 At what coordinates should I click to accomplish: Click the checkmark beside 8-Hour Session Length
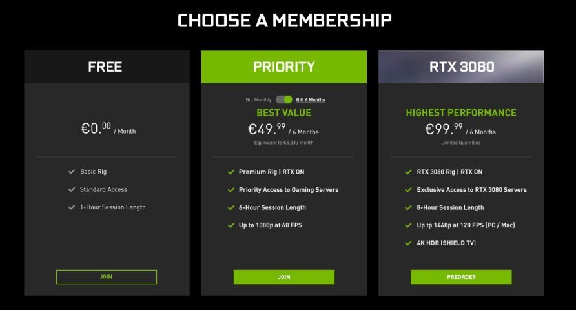(408, 208)
